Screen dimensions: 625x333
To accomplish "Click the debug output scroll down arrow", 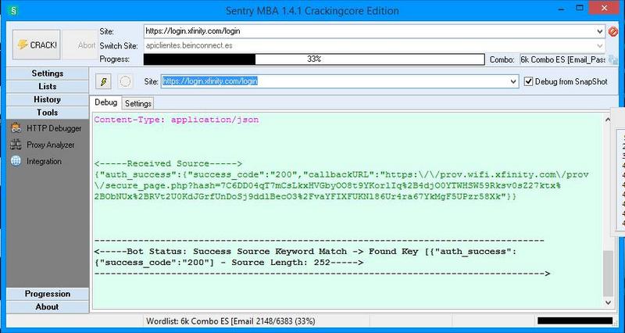I will tap(608, 303).
